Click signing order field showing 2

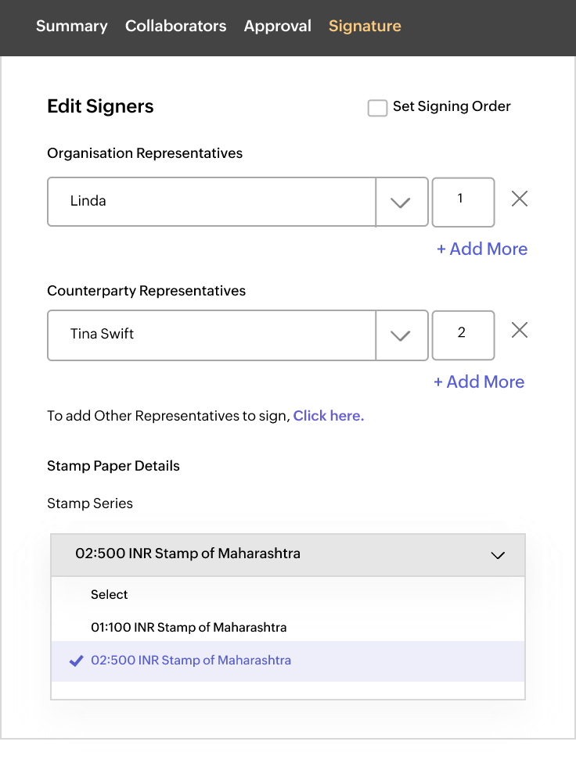point(463,335)
